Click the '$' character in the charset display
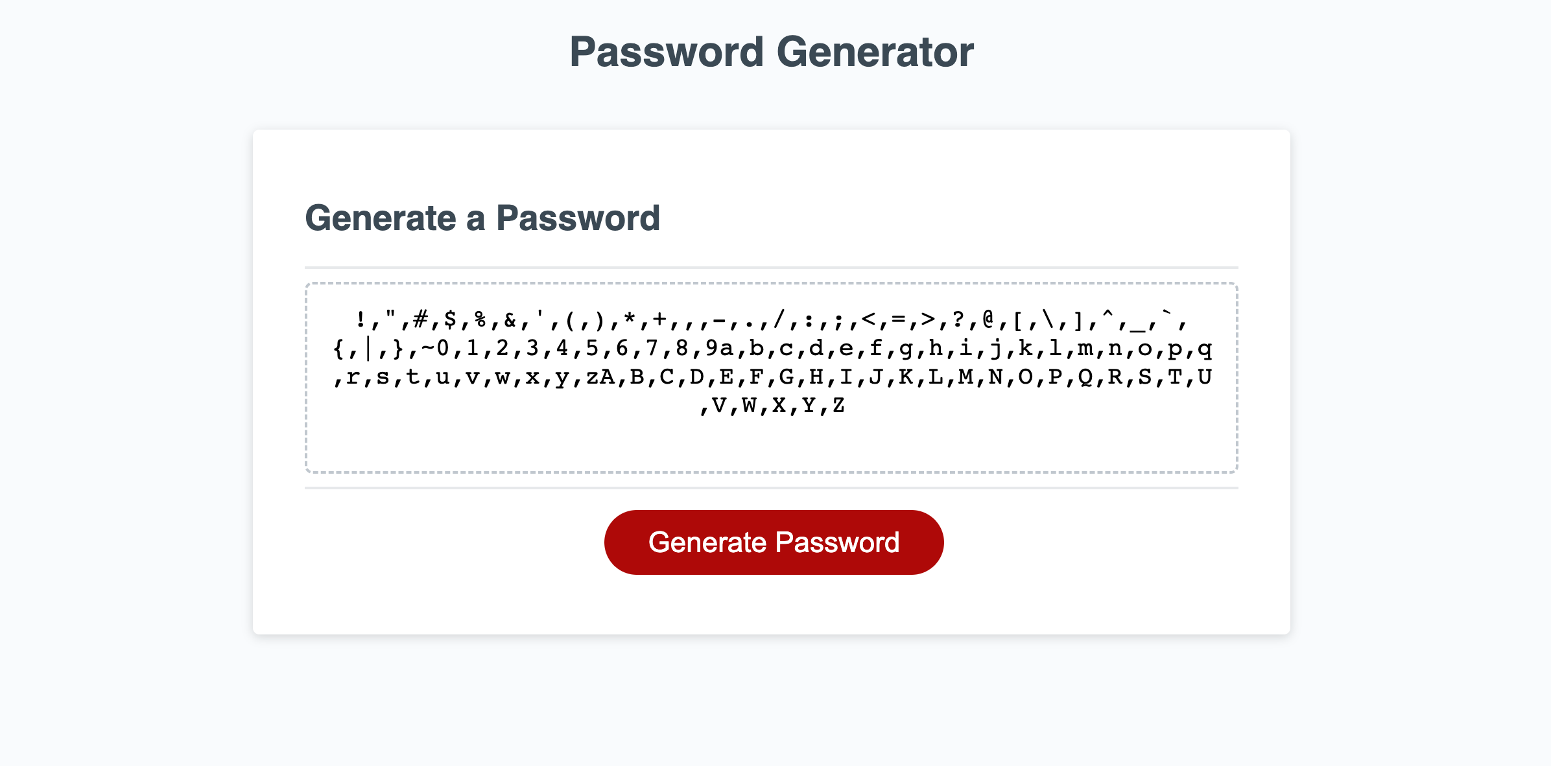 (451, 320)
